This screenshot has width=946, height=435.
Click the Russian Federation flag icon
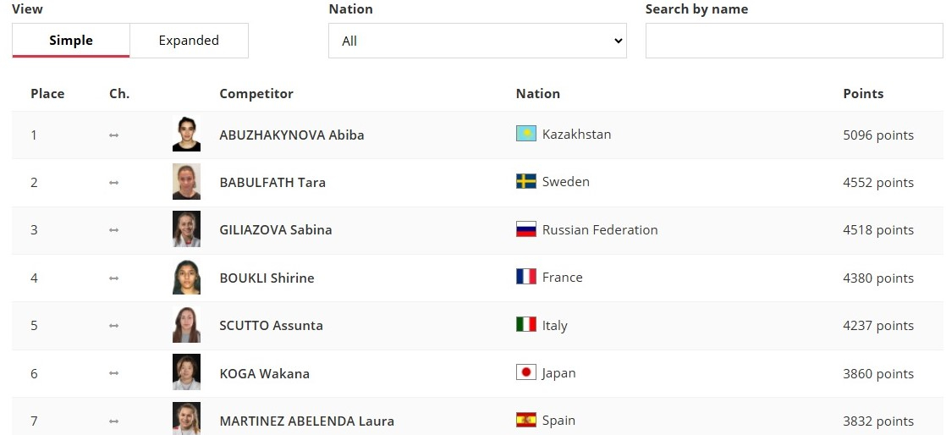[525, 229]
